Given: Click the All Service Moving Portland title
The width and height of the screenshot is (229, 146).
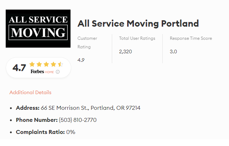Looking at the screenshot, I should click(x=138, y=23).
